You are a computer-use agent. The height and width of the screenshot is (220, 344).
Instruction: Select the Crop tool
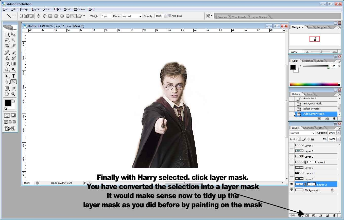coord(7,46)
